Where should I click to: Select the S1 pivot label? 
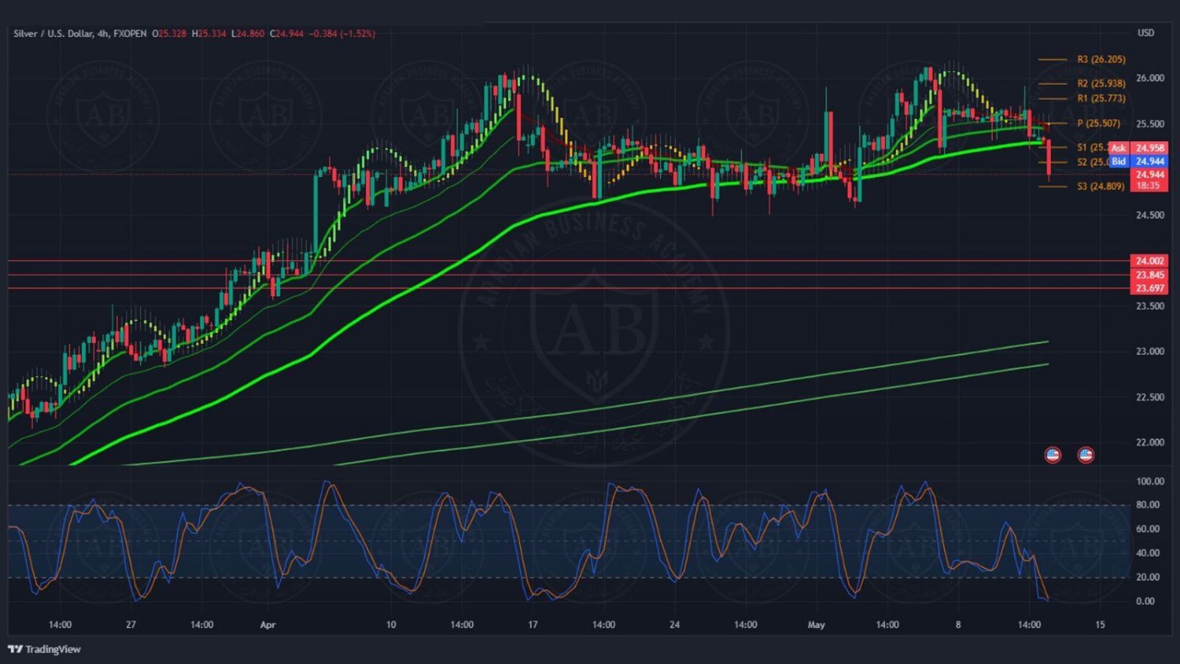tap(1092, 148)
